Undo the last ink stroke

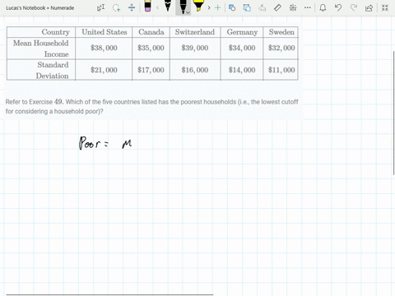click(338, 7)
